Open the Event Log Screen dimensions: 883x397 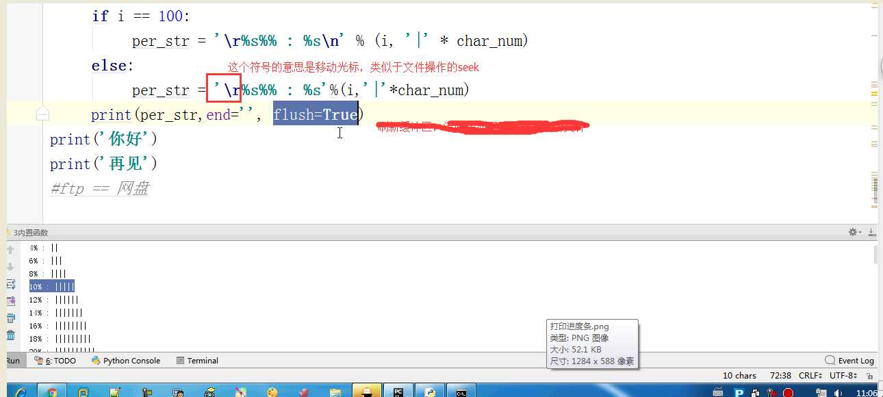[849, 361]
